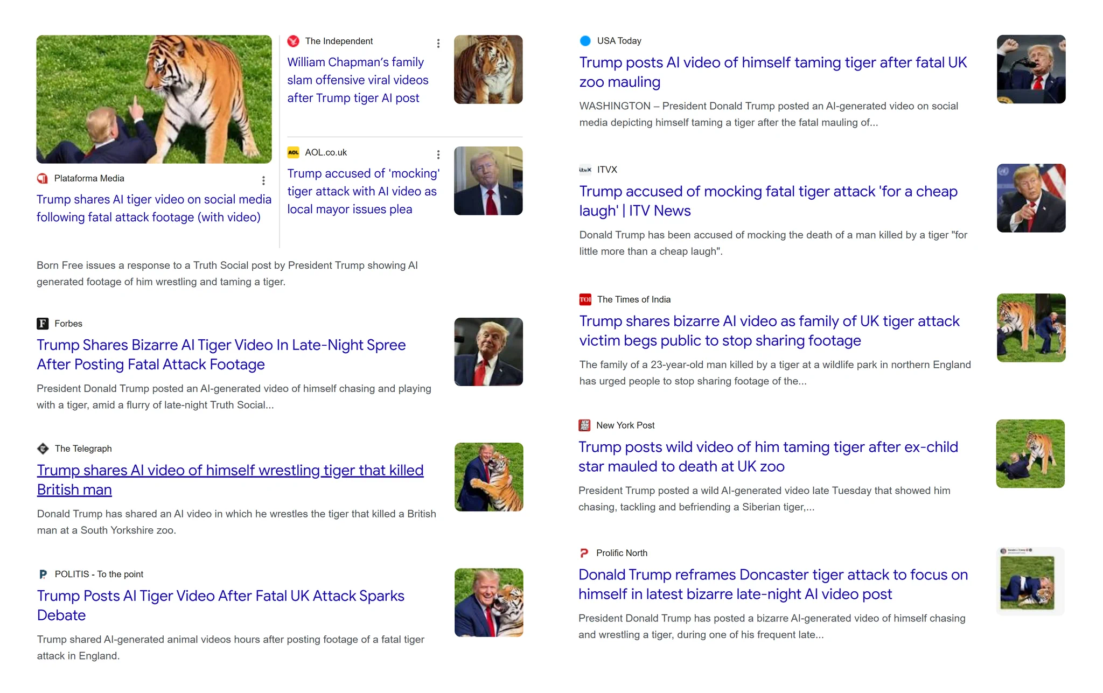This screenshot has width=1103, height=693.
Task: Click The Telegraph source favicon
Action: click(x=43, y=449)
